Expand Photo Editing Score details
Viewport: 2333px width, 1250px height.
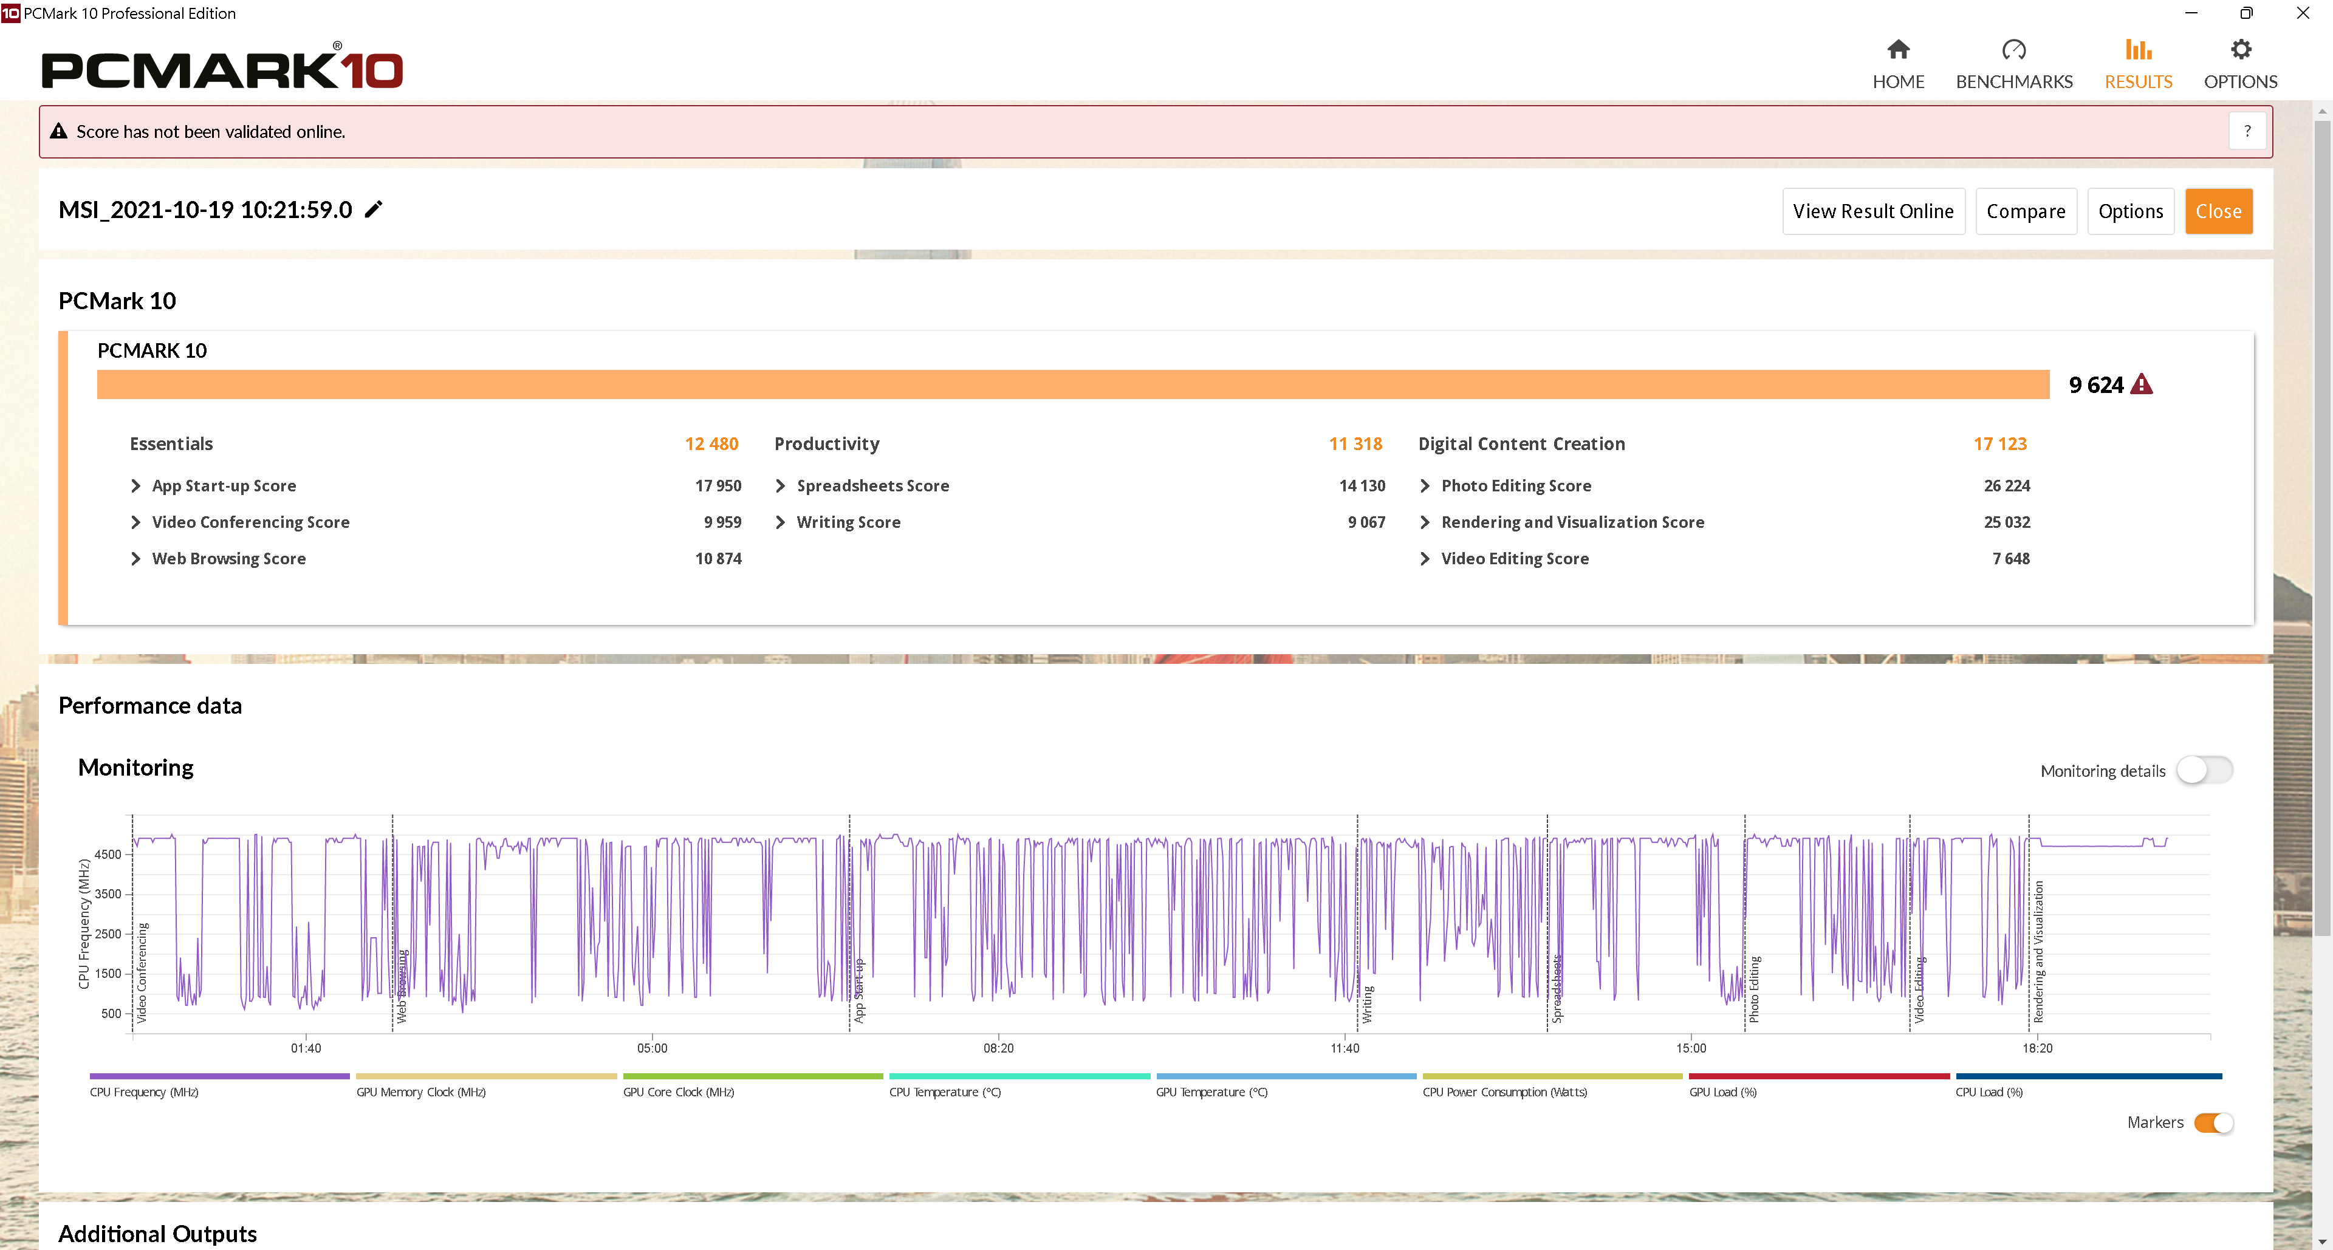1425,486
